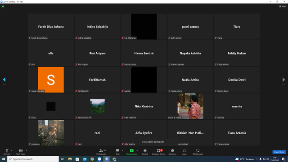Switch to the active Zoom meeting taskbar icon
Image resolution: width=288 pixels, height=162 pixels.
[x=107, y=159]
